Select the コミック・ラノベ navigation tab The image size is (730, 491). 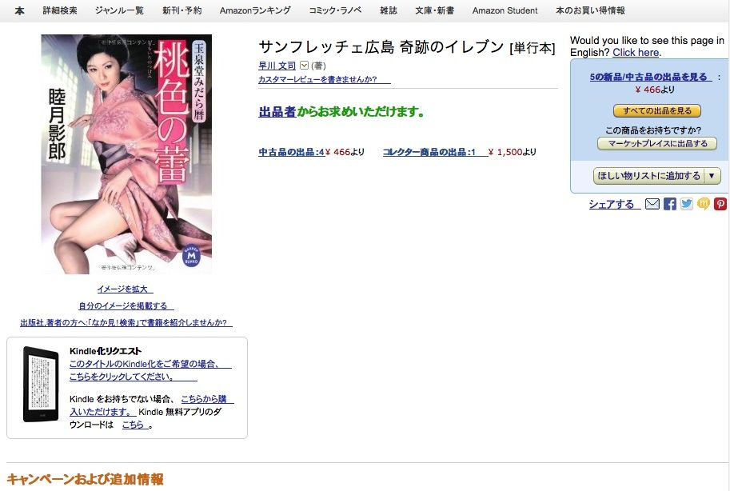click(335, 10)
